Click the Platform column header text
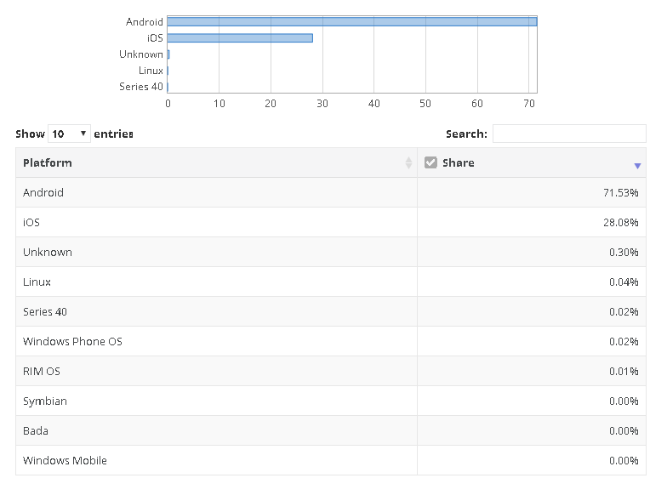667x478 pixels. 48,162
